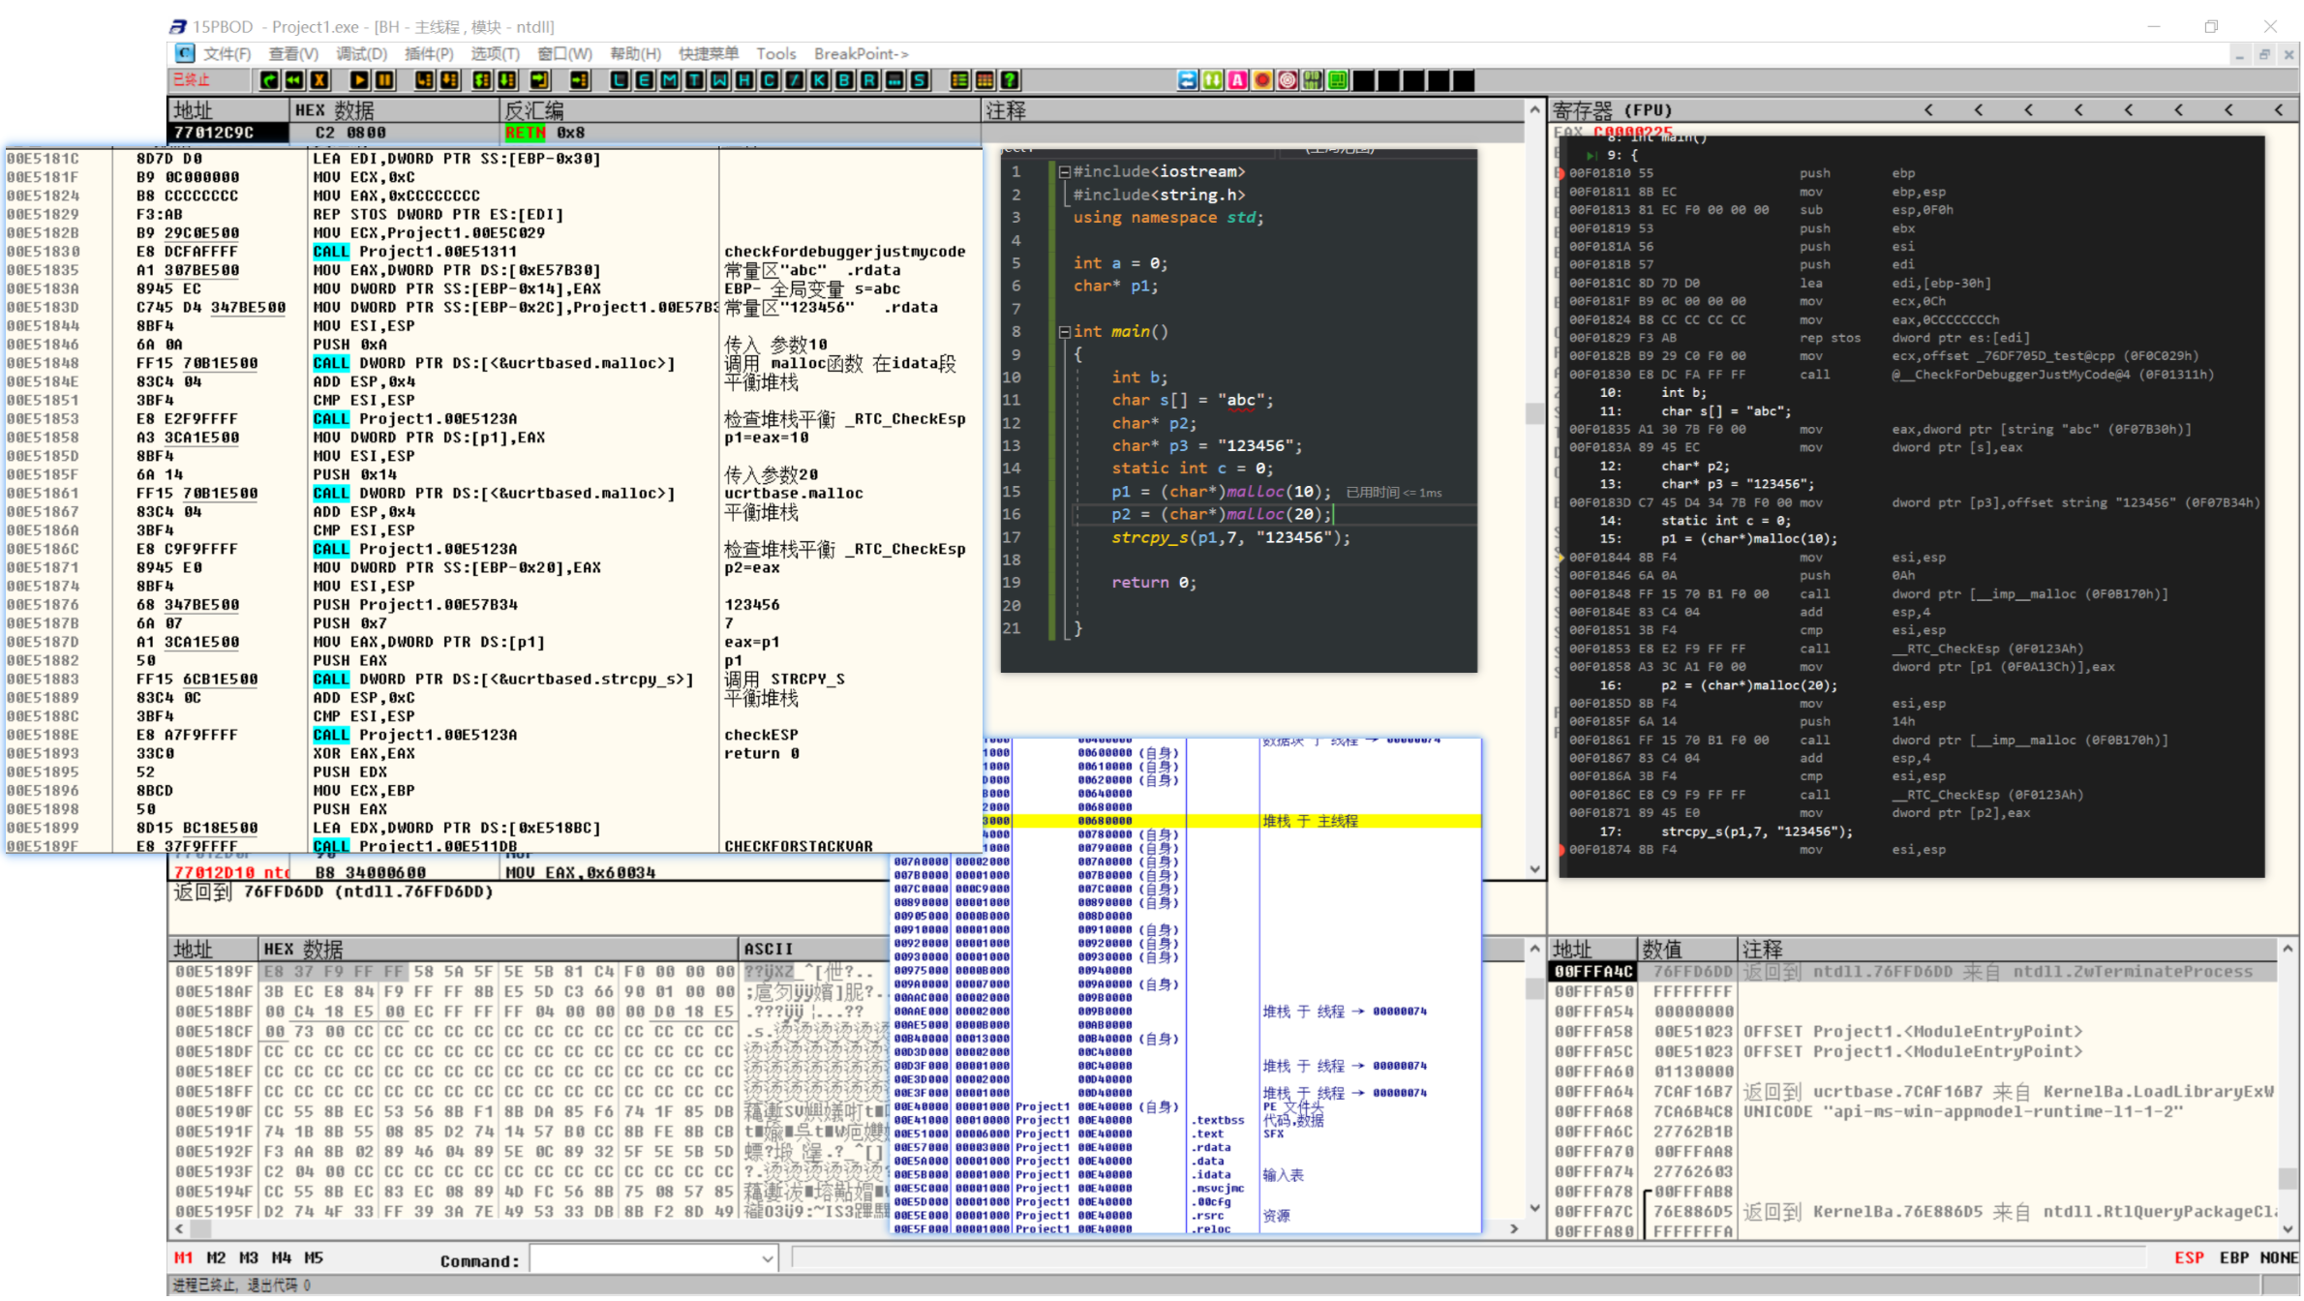The image size is (2304, 1301).
Task: Click the debugging options list icon
Action: pos(959,80)
